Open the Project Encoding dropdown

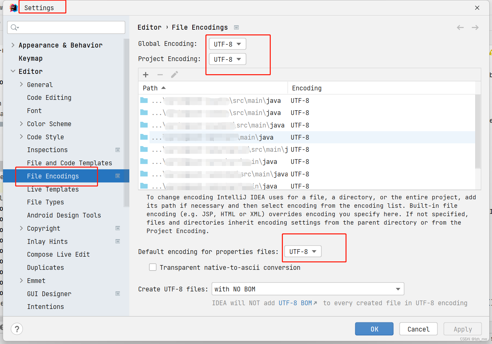pyautogui.click(x=227, y=59)
